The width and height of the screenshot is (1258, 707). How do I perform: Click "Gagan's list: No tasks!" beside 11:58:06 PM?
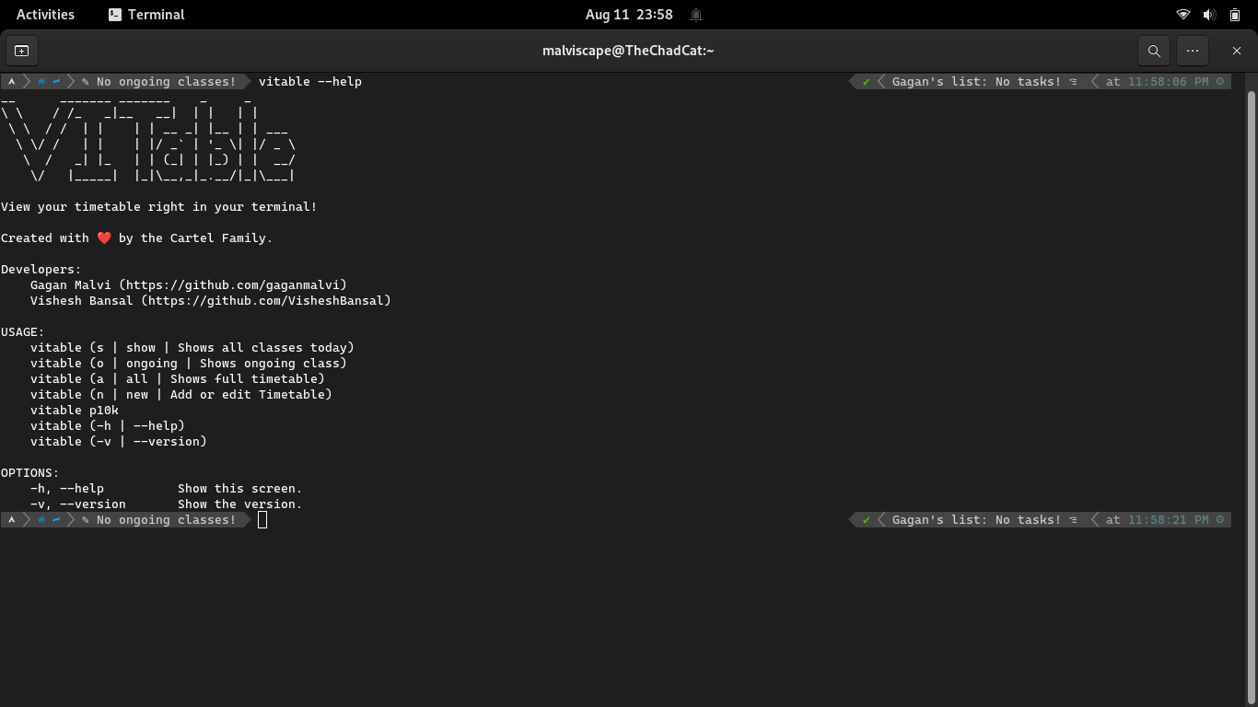point(977,82)
